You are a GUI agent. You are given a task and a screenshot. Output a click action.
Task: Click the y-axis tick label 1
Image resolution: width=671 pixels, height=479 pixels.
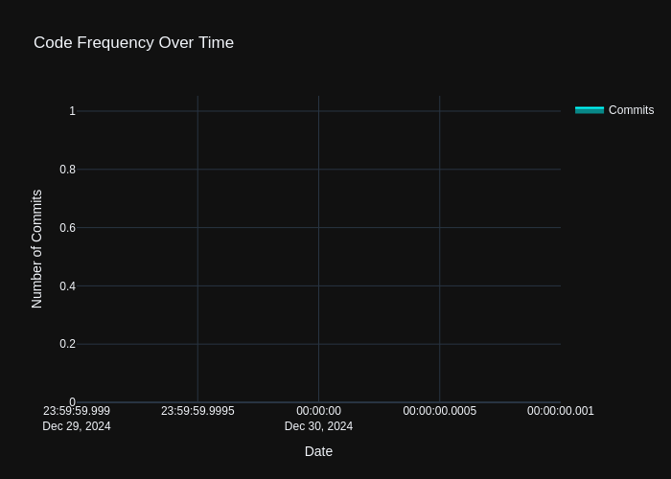(x=72, y=111)
